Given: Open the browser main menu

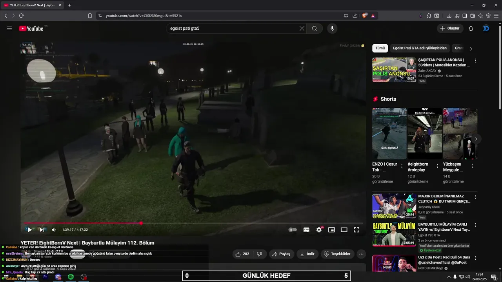Looking at the screenshot, I should point(496,16).
